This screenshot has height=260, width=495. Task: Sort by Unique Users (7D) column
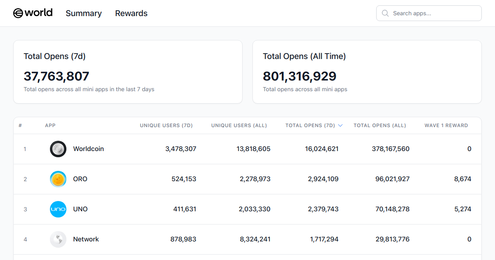point(166,125)
